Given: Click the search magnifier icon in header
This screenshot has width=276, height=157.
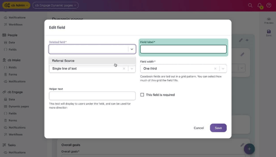Looking at the screenshot, I should click(250, 5).
